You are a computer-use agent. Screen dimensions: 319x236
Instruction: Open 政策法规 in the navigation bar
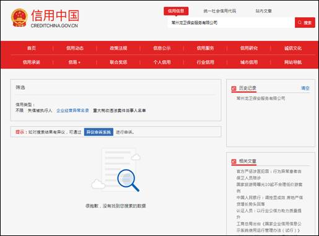pyautogui.click(x=118, y=48)
